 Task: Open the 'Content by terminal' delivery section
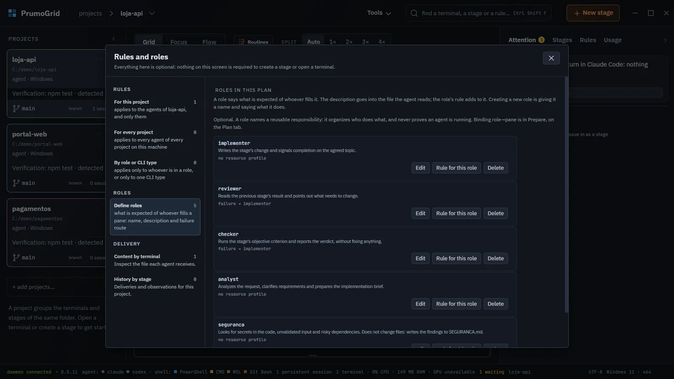155,260
